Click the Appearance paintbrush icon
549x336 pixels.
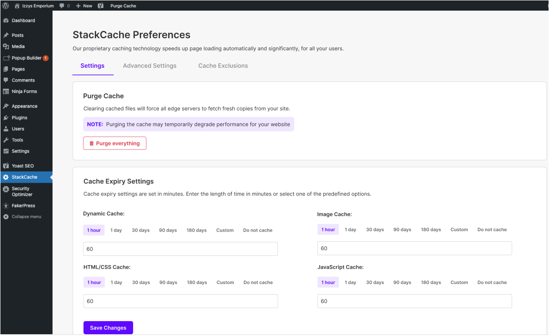(6, 106)
